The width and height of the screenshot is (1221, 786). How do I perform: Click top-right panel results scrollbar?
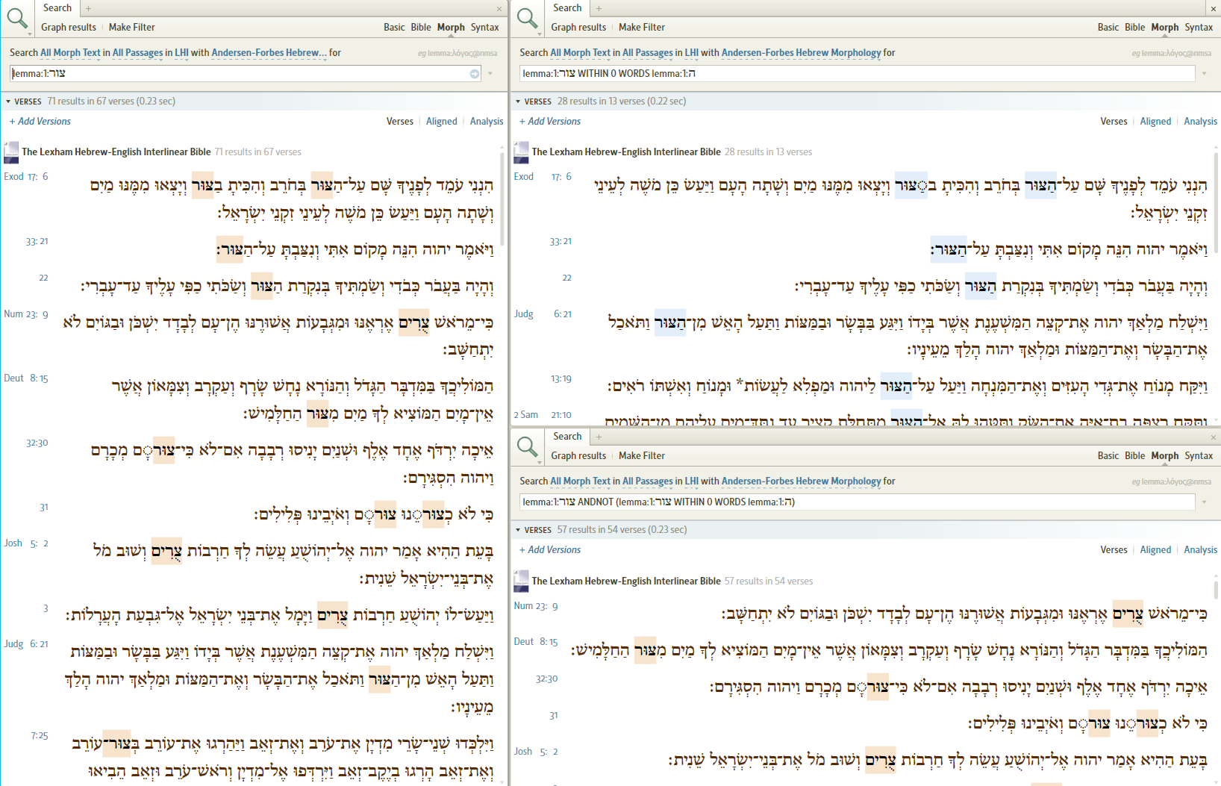(x=1217, y=202)
